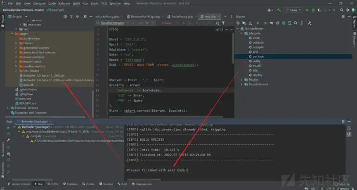Open the Terminal tool window button
Viewport: 357px width, 190px height.
click(106, 184)
